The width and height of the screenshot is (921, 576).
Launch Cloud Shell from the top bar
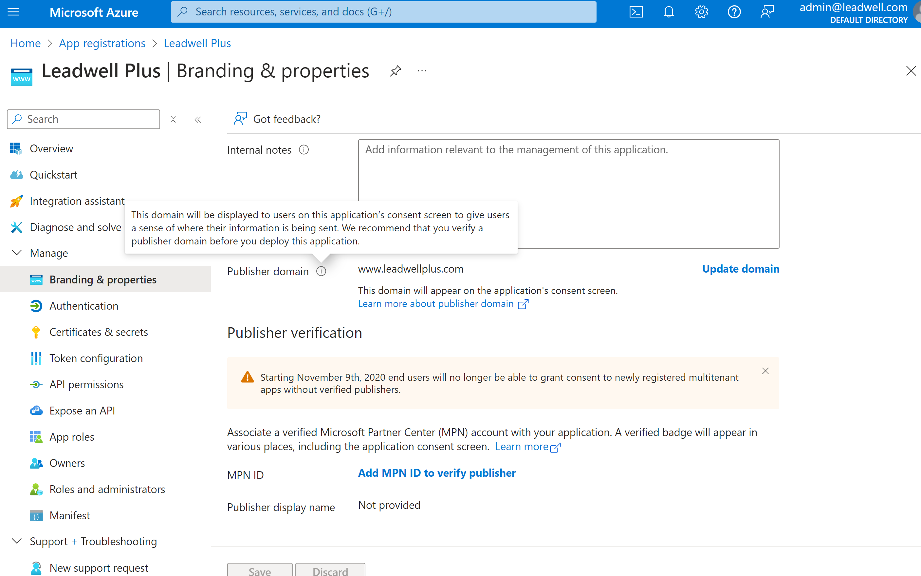pyautogui.click(x=636, y=12)
